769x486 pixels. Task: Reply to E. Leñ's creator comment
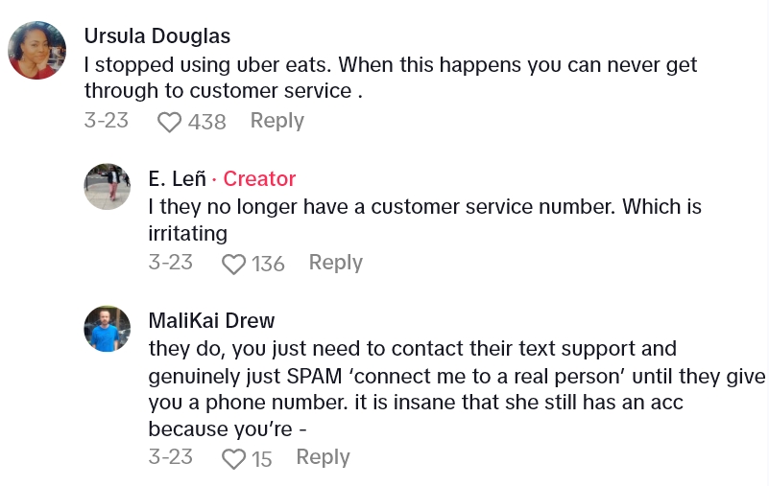335,263
